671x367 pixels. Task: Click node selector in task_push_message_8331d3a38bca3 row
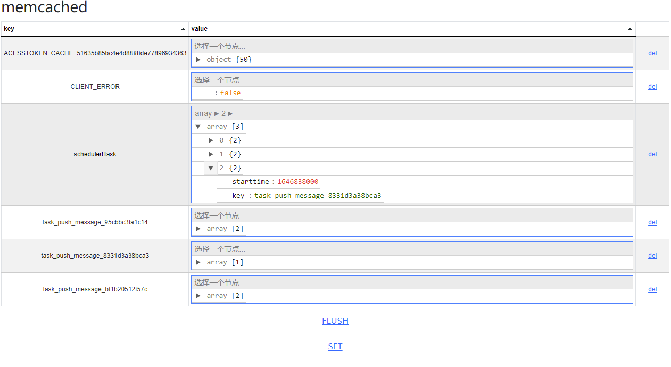tap(412, 249)
